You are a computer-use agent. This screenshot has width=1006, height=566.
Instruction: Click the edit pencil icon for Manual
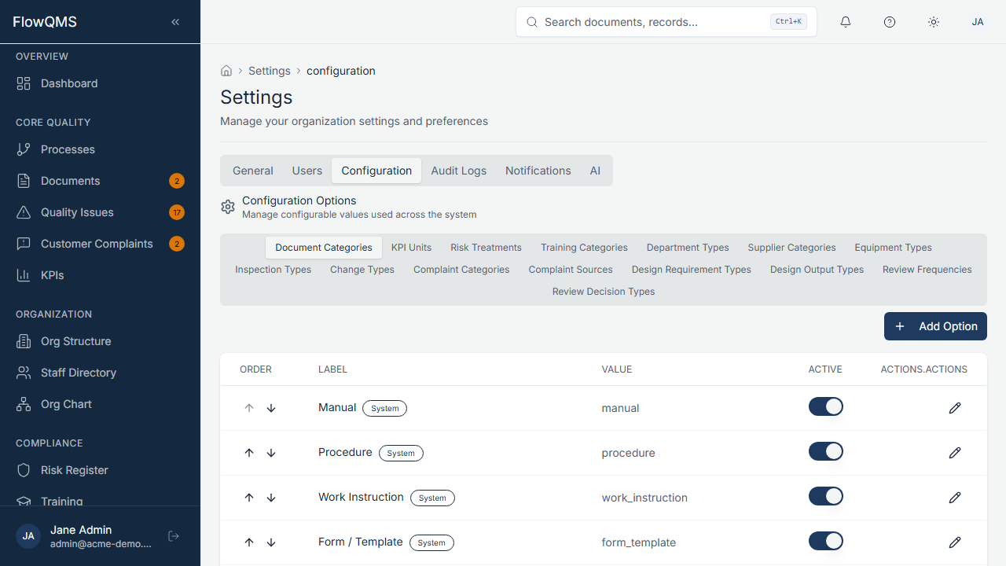[954, 407]
